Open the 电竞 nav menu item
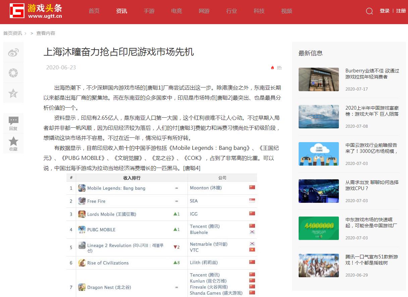Image resolution: width=408 pixels, height=297 pixels. tap(176, 11)
